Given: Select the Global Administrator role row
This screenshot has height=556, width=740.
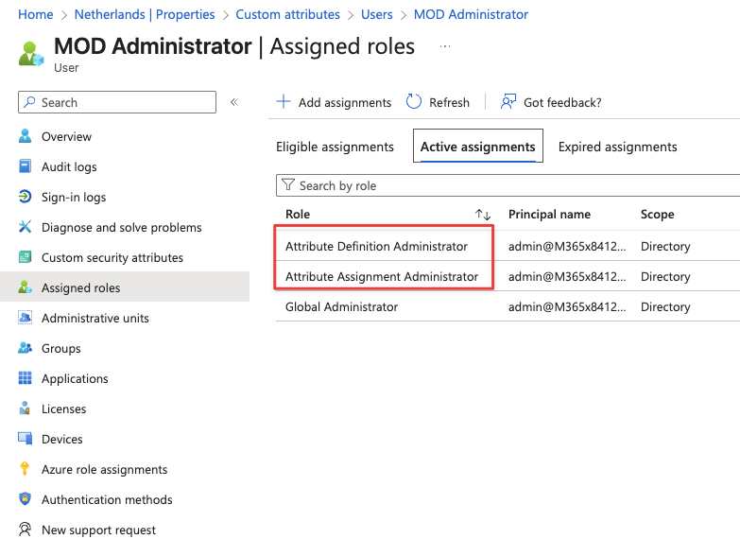Looking at the screenshot, I should coord(342,307).
